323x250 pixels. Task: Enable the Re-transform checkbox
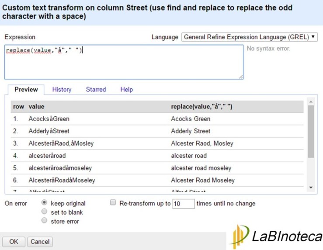click(113, 203)
